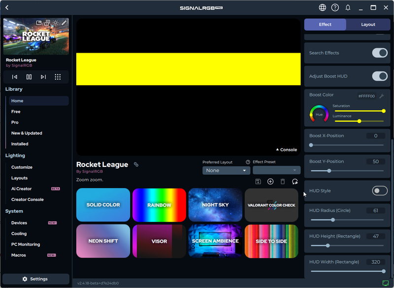The width and height of the screenshot is (394, 288).
Task: Expand the Console panel
Action: [x=286, y=150]
